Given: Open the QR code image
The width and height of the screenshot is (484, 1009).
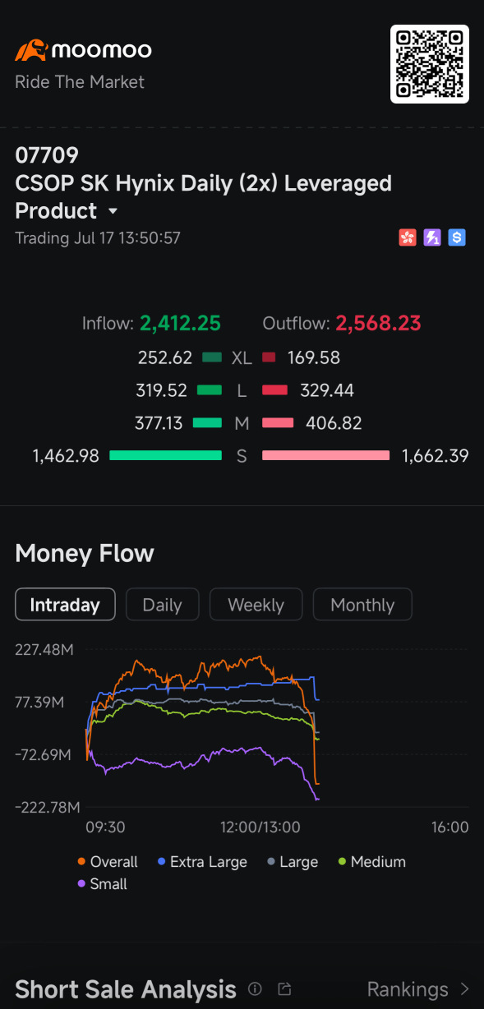Looking at the screenshot, I should coord(429,64).
